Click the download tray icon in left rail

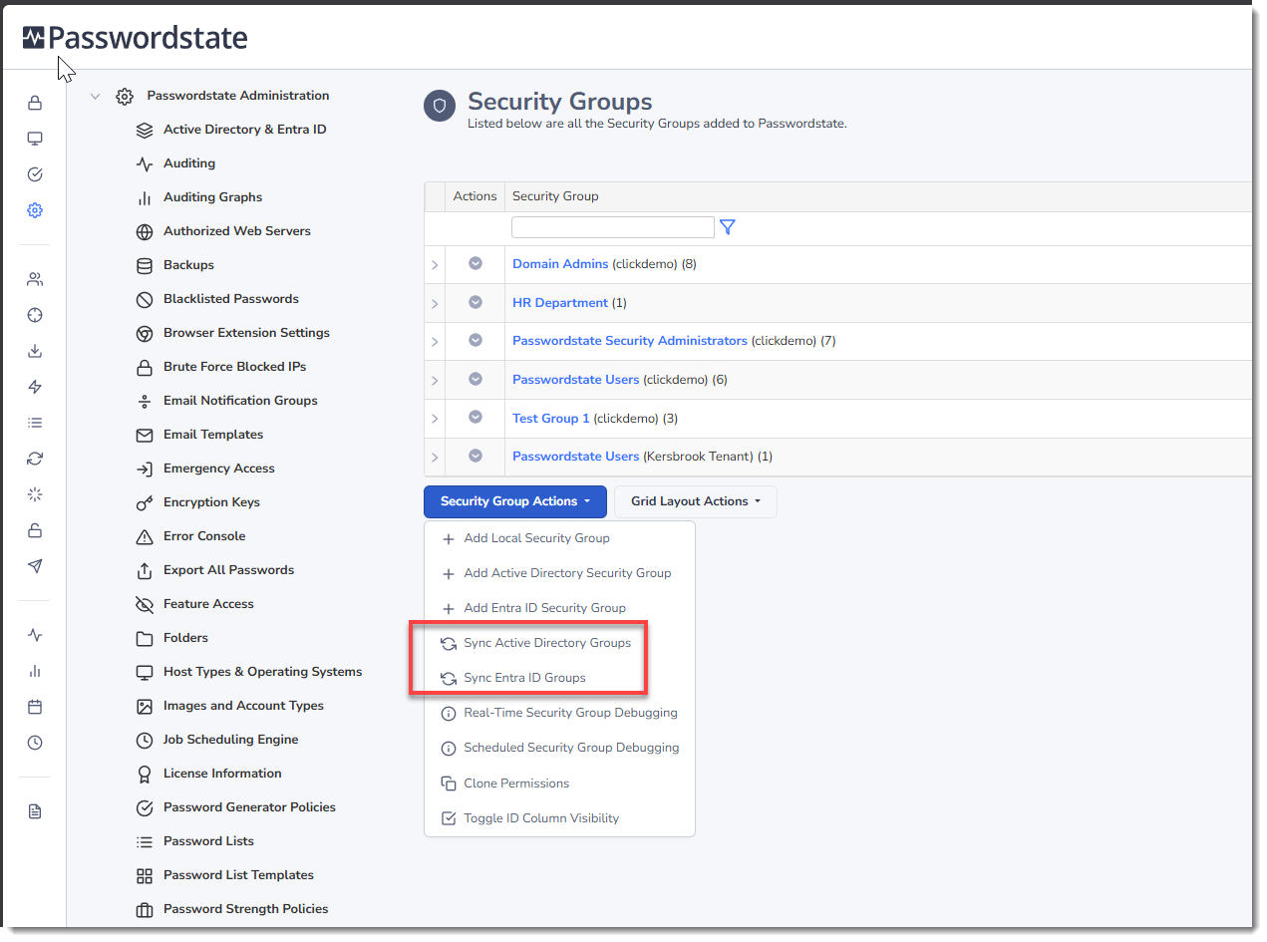coord(35,351)
